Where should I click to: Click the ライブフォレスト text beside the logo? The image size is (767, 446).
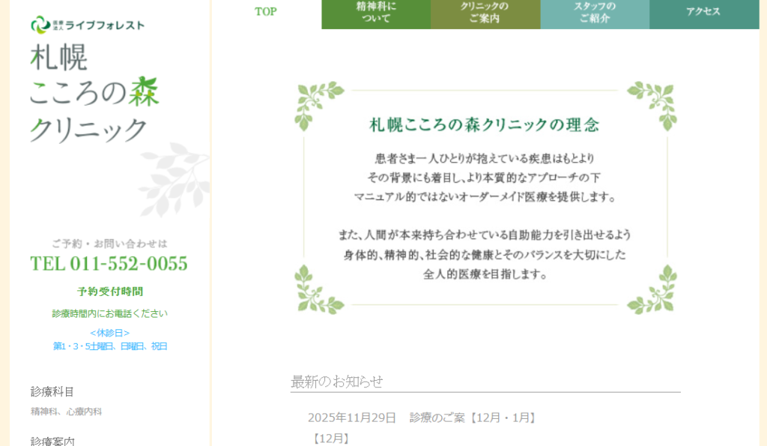pos(105,25)
